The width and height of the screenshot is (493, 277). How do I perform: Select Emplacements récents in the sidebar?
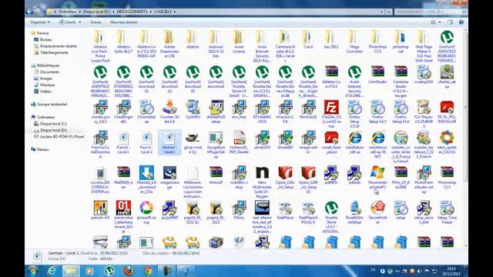(59, 46)
